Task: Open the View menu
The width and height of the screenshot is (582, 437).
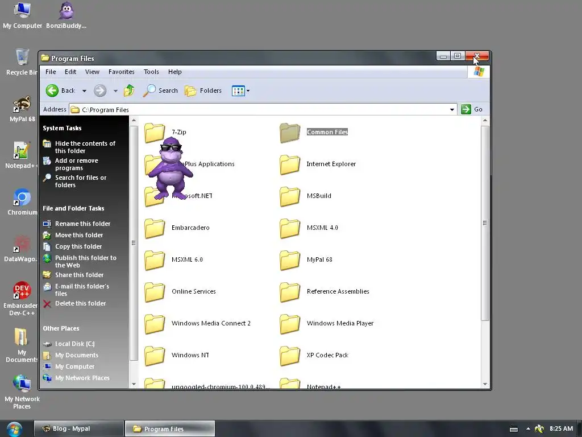Action: coord(92,72)
